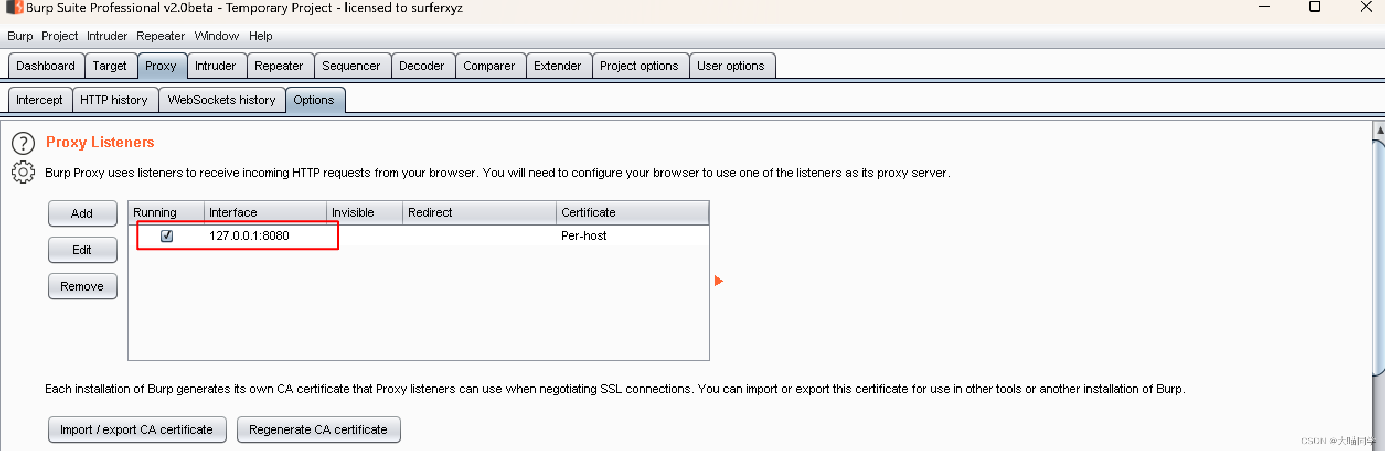Screen dimensions: 1385x451
Task: Click the orange expand arrow beside listeners table
Action: point(718,281)
